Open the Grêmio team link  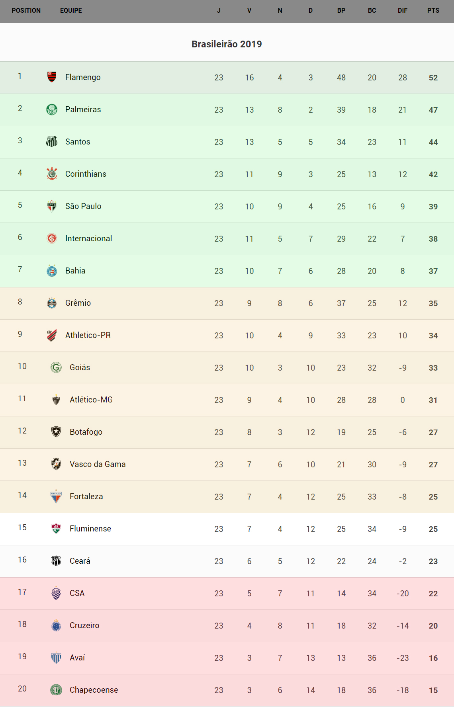coord(78,303)
